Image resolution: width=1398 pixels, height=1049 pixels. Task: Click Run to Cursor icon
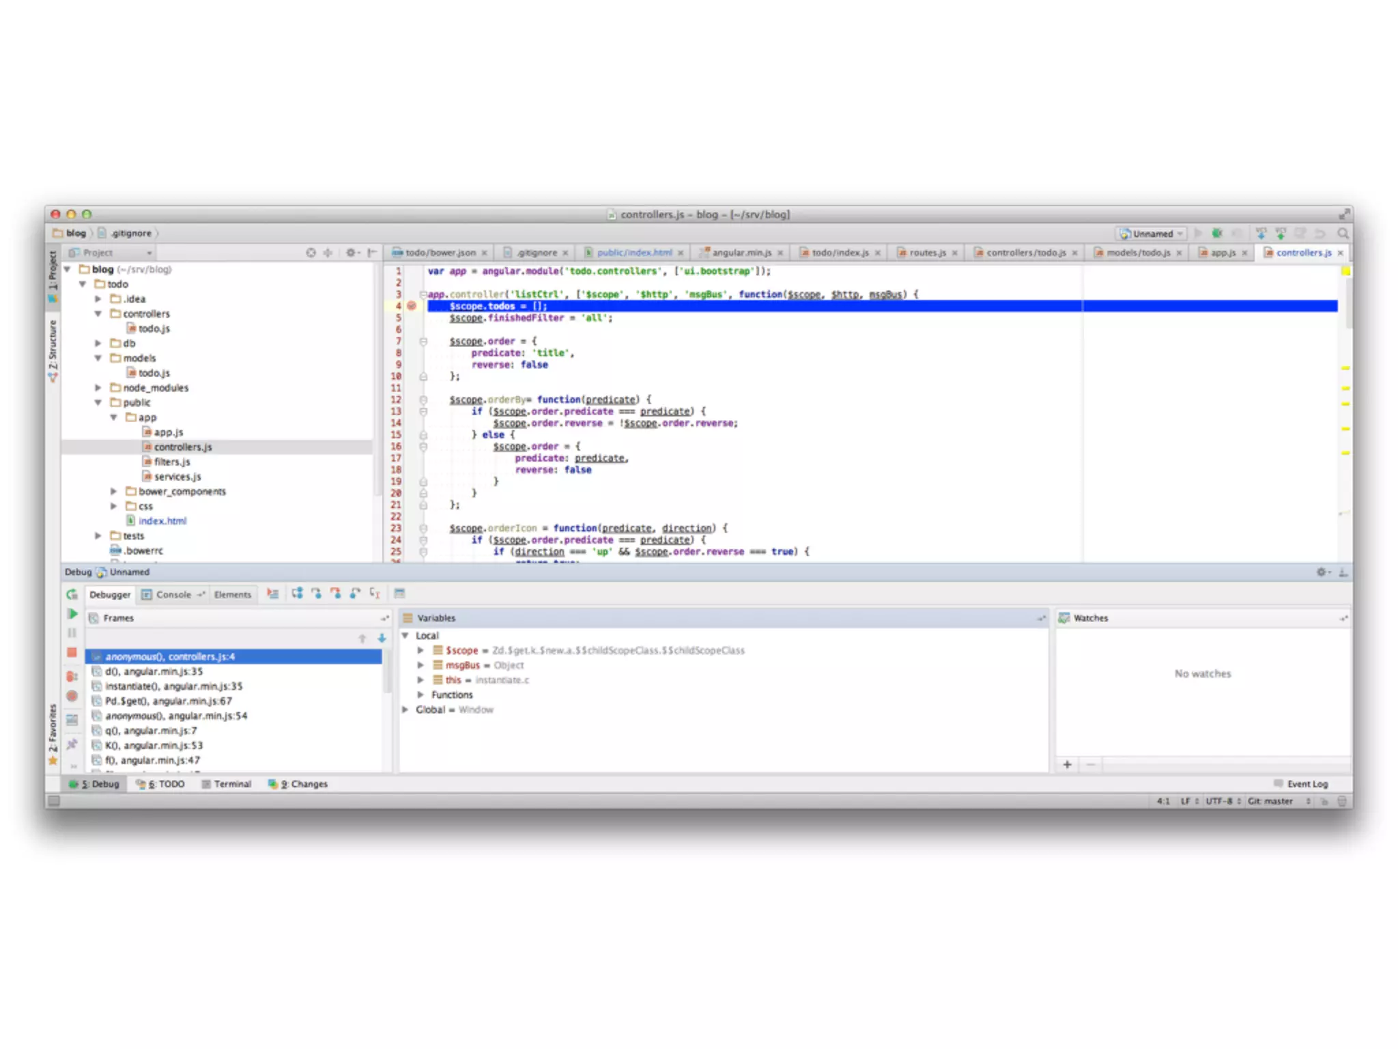[374, 593]
